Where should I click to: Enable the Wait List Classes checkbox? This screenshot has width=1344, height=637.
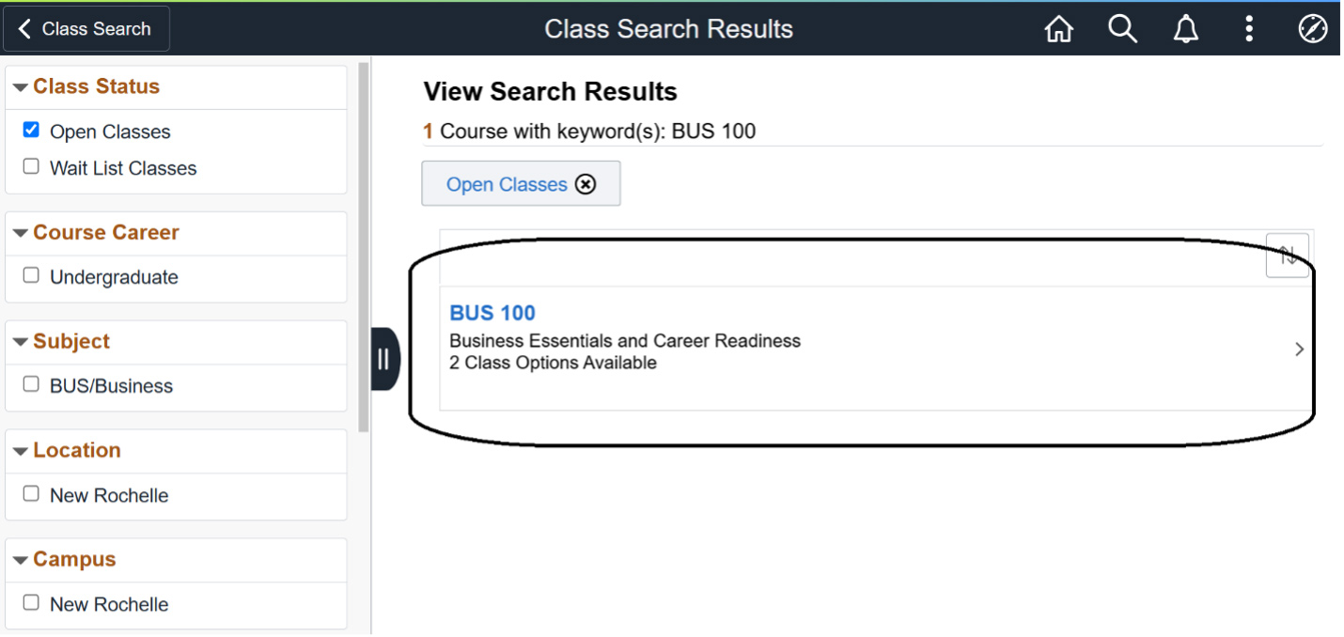pos(31,167)
